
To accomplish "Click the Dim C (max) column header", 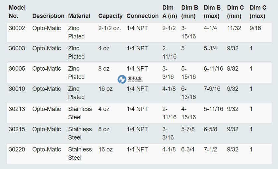I will [x=258, y=12].
